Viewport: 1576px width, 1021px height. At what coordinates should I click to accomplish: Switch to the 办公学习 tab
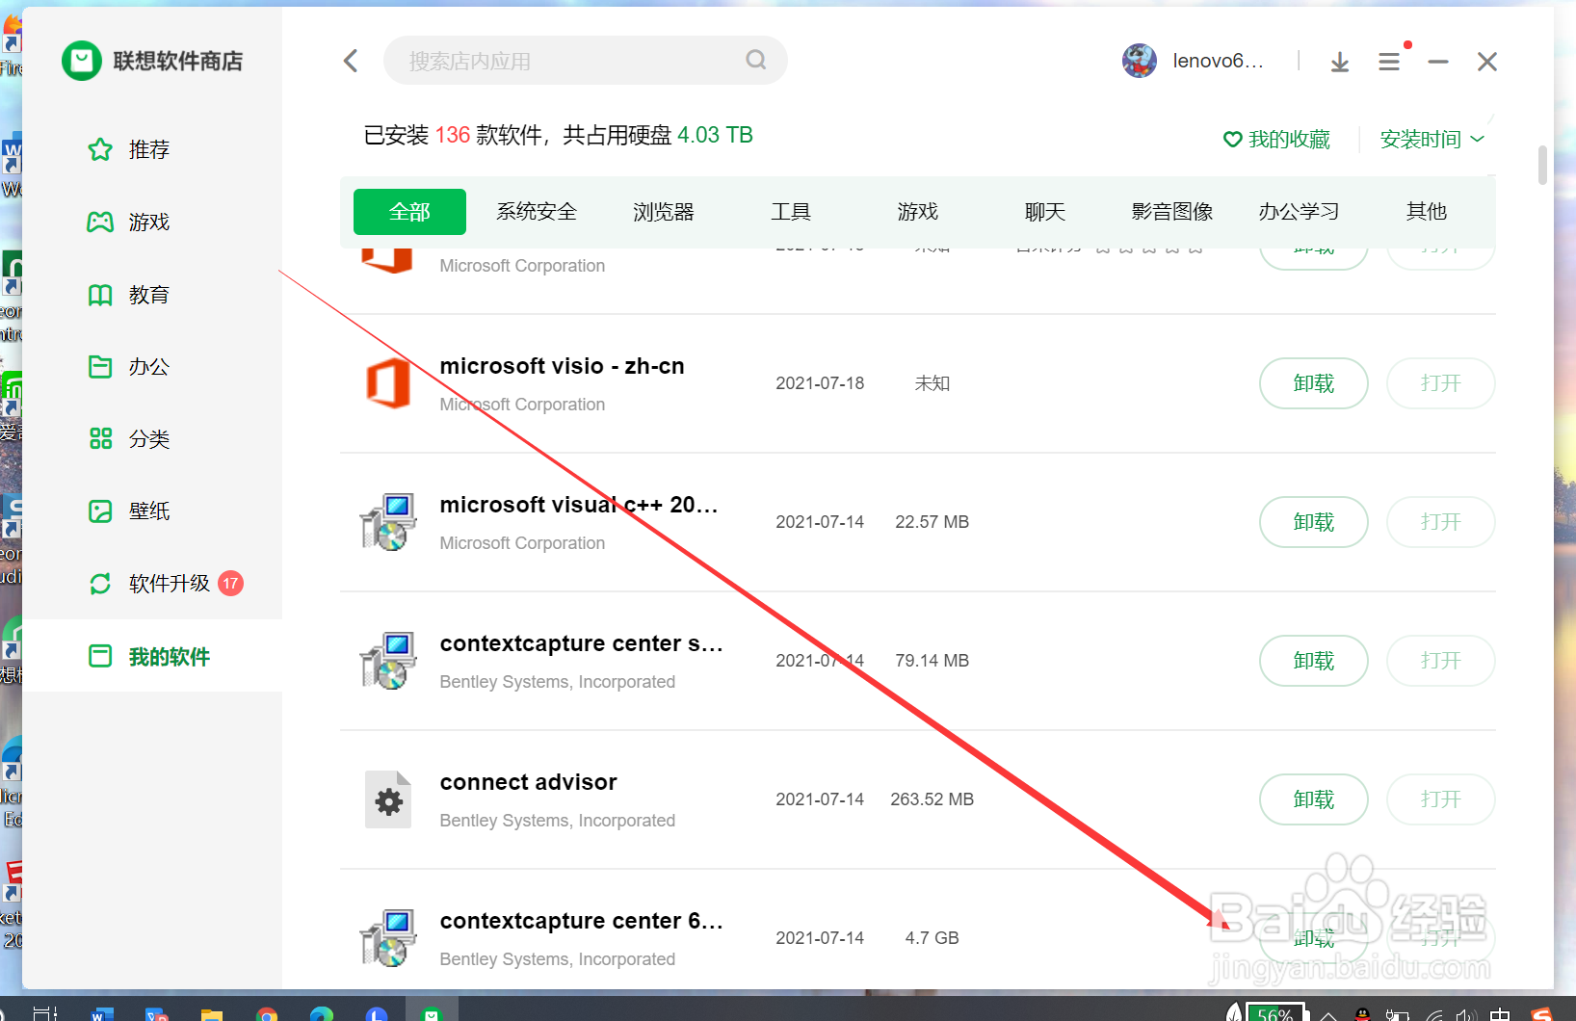[x=1300, y=212]
